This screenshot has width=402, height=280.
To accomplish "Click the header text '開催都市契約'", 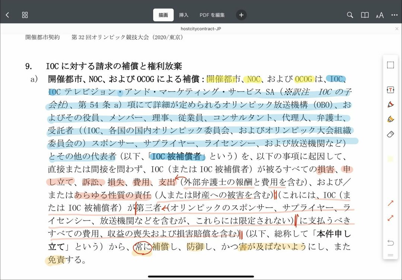I will click(x=42, y=38).
